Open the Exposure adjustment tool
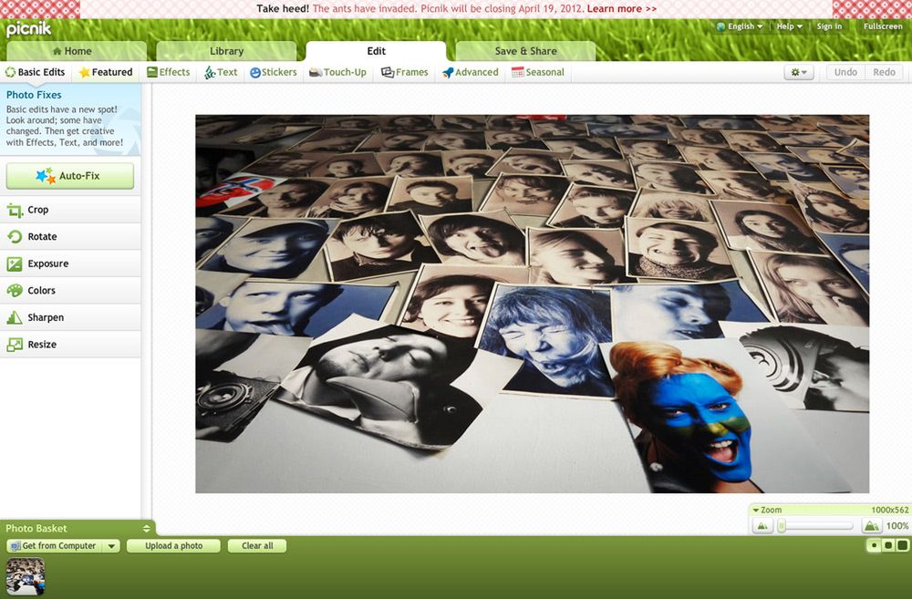The height and width of the screenshot is (599, 912). pyautogui.click(x=70, y=263)
